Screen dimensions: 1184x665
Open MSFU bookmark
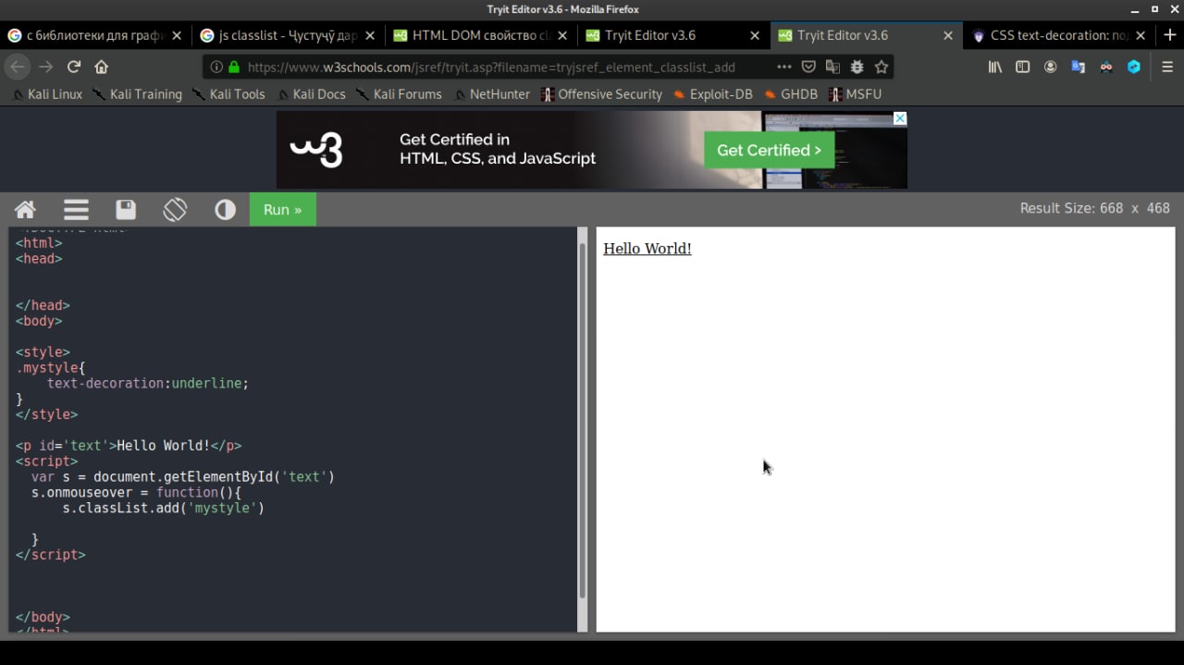(856, 94)
